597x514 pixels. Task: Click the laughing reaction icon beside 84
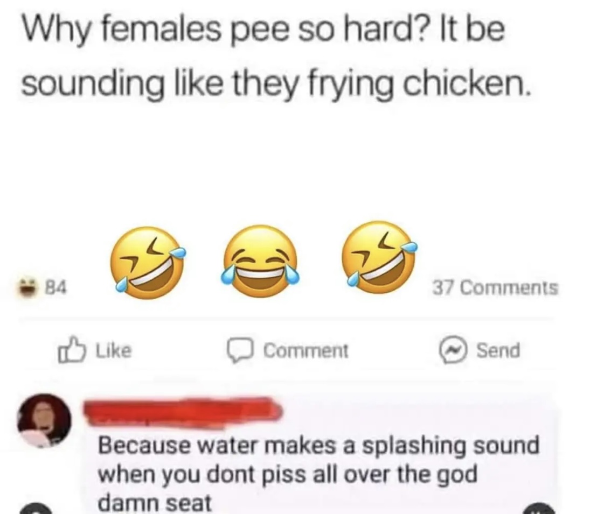click(29, 286)
